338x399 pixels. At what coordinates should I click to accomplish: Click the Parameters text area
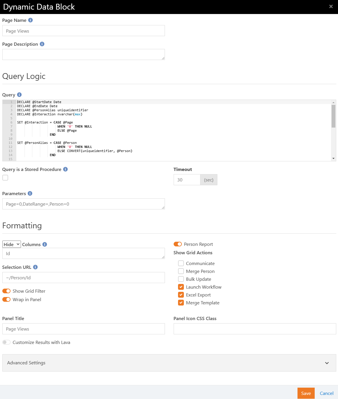coord(84,204)
